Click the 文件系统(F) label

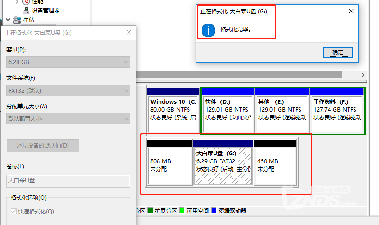pyautogui.click(x=21, y=78)
